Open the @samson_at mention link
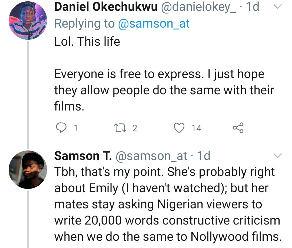Screen dimensions: 292x248 154,24
